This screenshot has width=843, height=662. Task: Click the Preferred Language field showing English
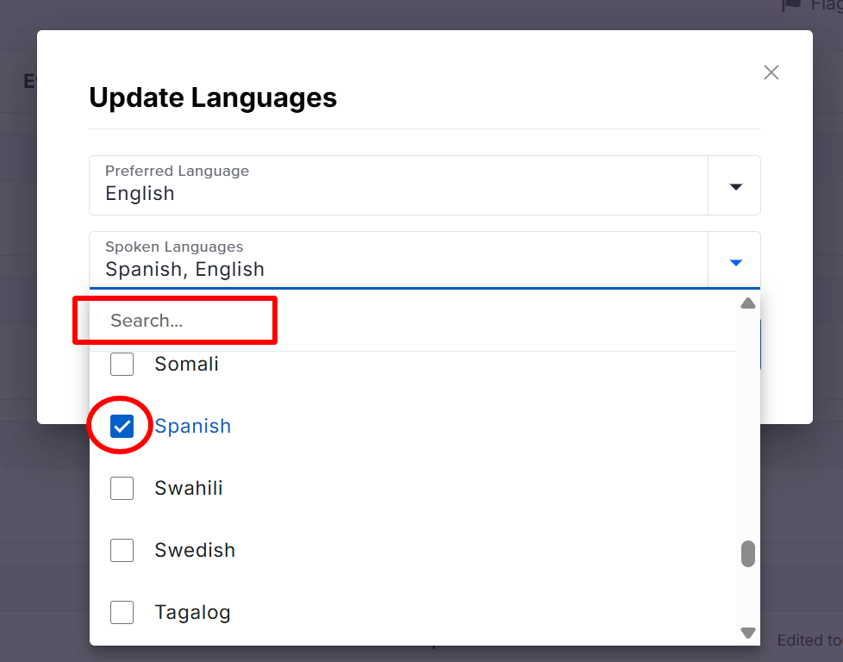[x=398, y=185]
